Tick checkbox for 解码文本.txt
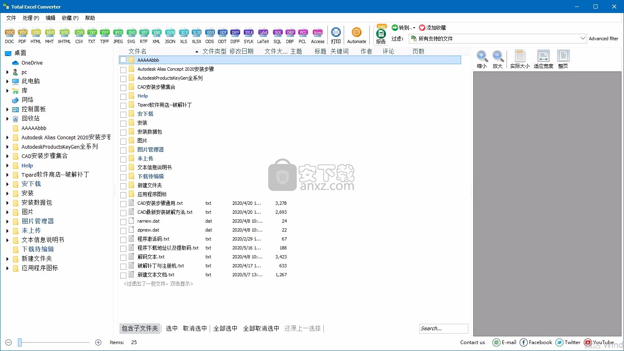Image resolution: width=624 pixels, height=351 pixels. [123, 258]
